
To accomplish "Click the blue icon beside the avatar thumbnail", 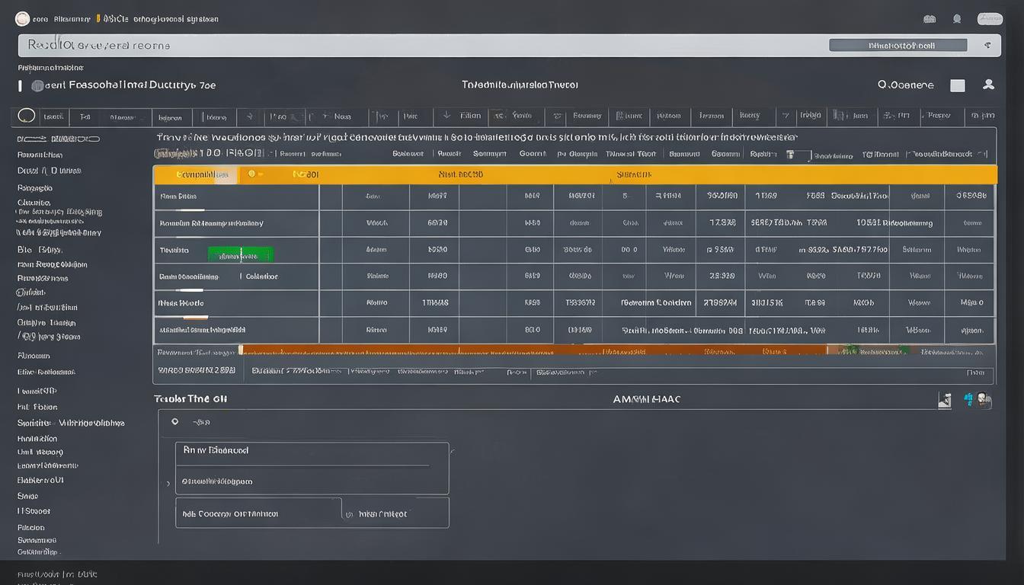I will 968,399.
